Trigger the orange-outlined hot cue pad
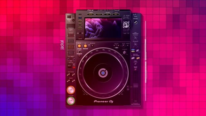206x116 pixels. tap(71, 47)
